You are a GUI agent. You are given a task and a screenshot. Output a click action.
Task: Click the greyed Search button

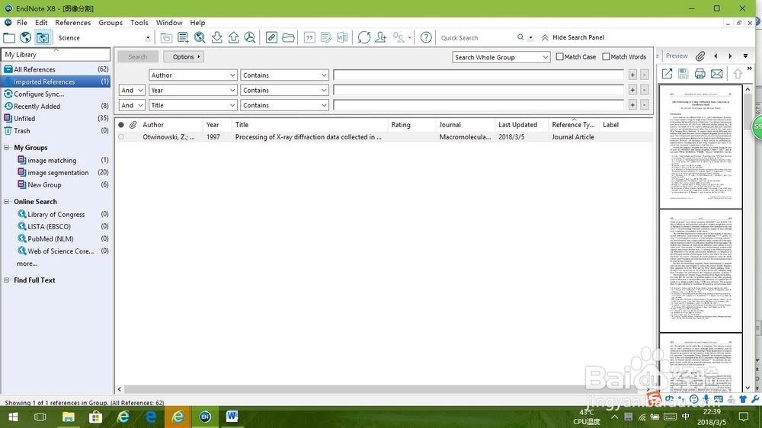[x=137, y=57]
